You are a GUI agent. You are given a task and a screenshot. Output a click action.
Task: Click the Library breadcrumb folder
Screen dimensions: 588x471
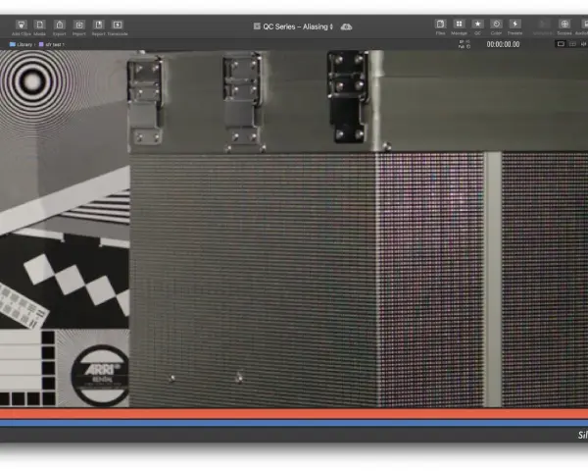[x=21, y=44]
